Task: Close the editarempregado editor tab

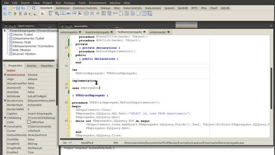Action: (x=144, y=32)
